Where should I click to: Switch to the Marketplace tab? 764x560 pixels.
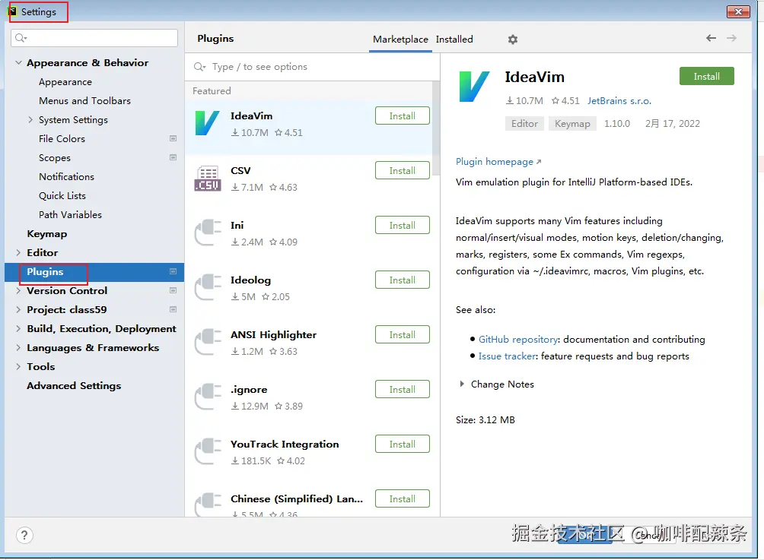400,40
